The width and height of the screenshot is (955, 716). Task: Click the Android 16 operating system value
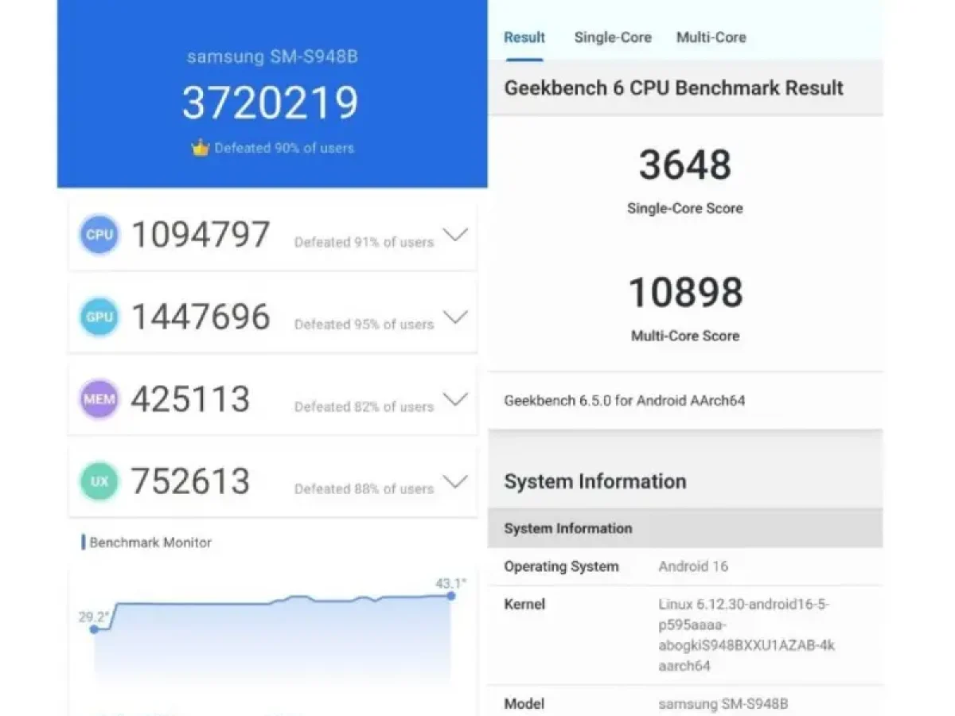693,566
